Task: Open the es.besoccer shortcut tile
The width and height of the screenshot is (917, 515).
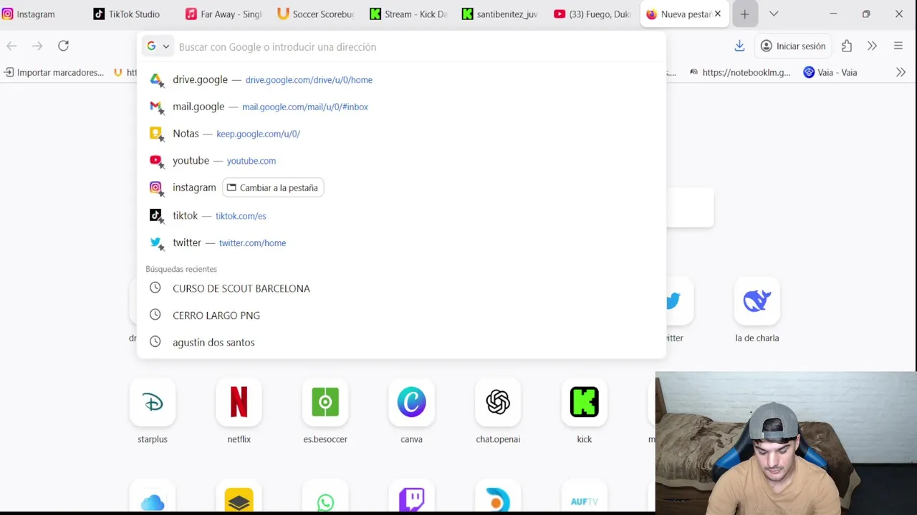Action: point(325,402)
